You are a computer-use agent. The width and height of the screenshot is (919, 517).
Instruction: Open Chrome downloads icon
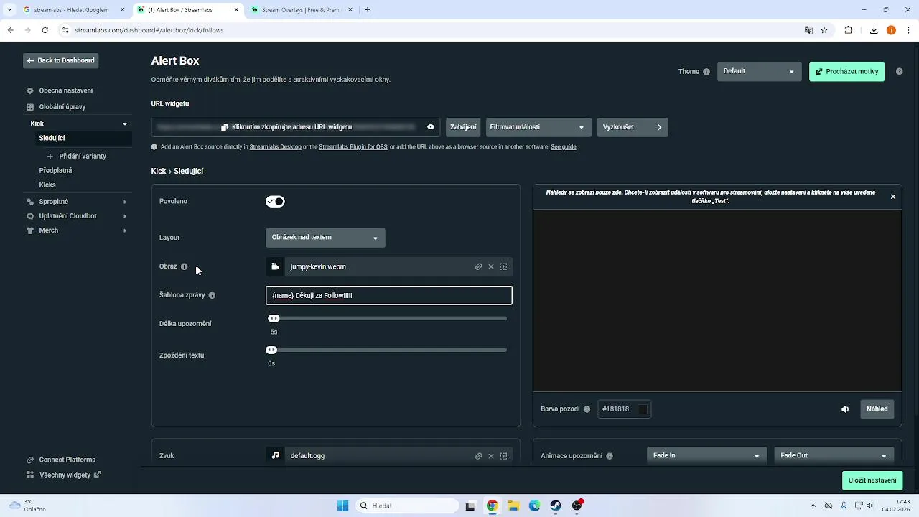[874, 30]
